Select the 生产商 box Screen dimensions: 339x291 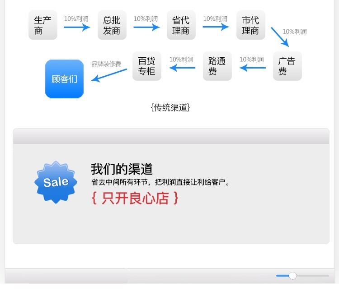click(x=43, y=25)
